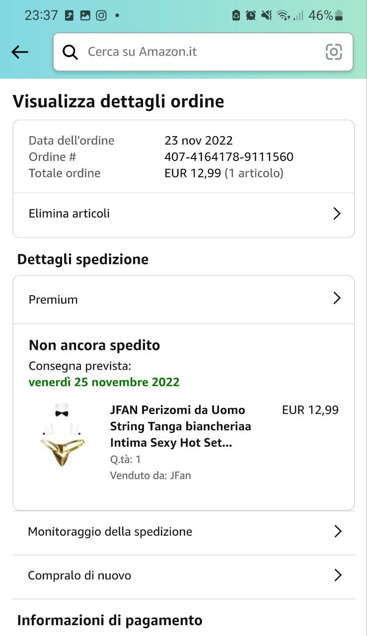Select Monitoraggio della spedizione row
This screenshot has width=367, height=636.
tap(184, 532)
